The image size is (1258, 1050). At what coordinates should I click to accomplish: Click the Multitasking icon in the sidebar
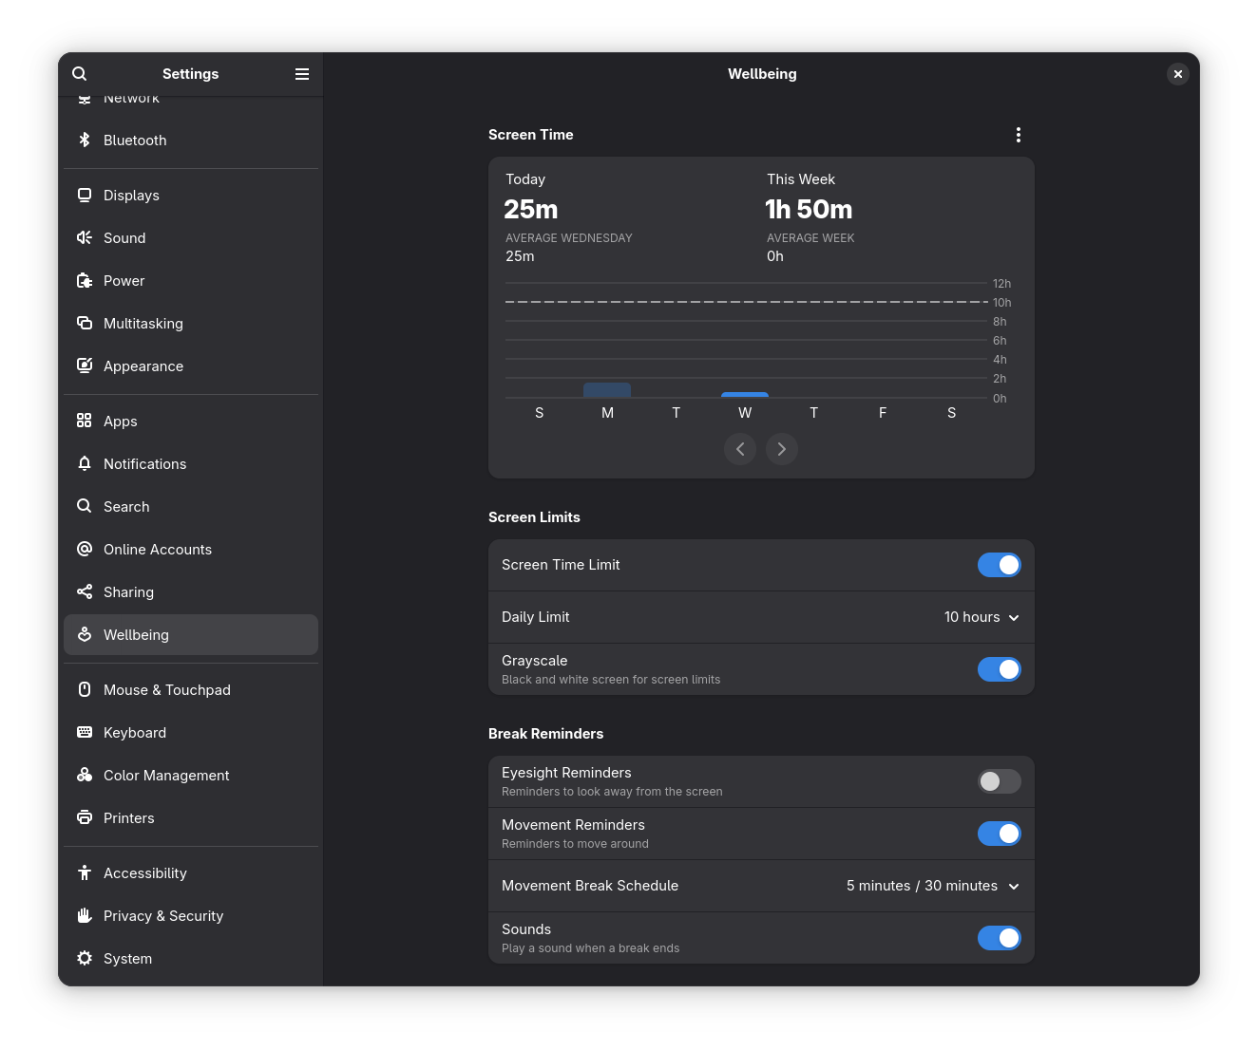coord(85,323)
